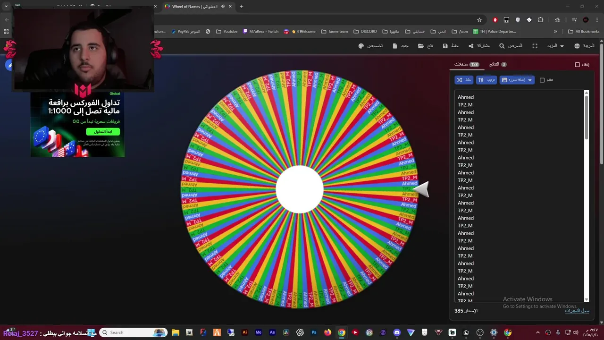604x340 pixels.
Task: Open the العربية language selector
Action: coord(584,46)
